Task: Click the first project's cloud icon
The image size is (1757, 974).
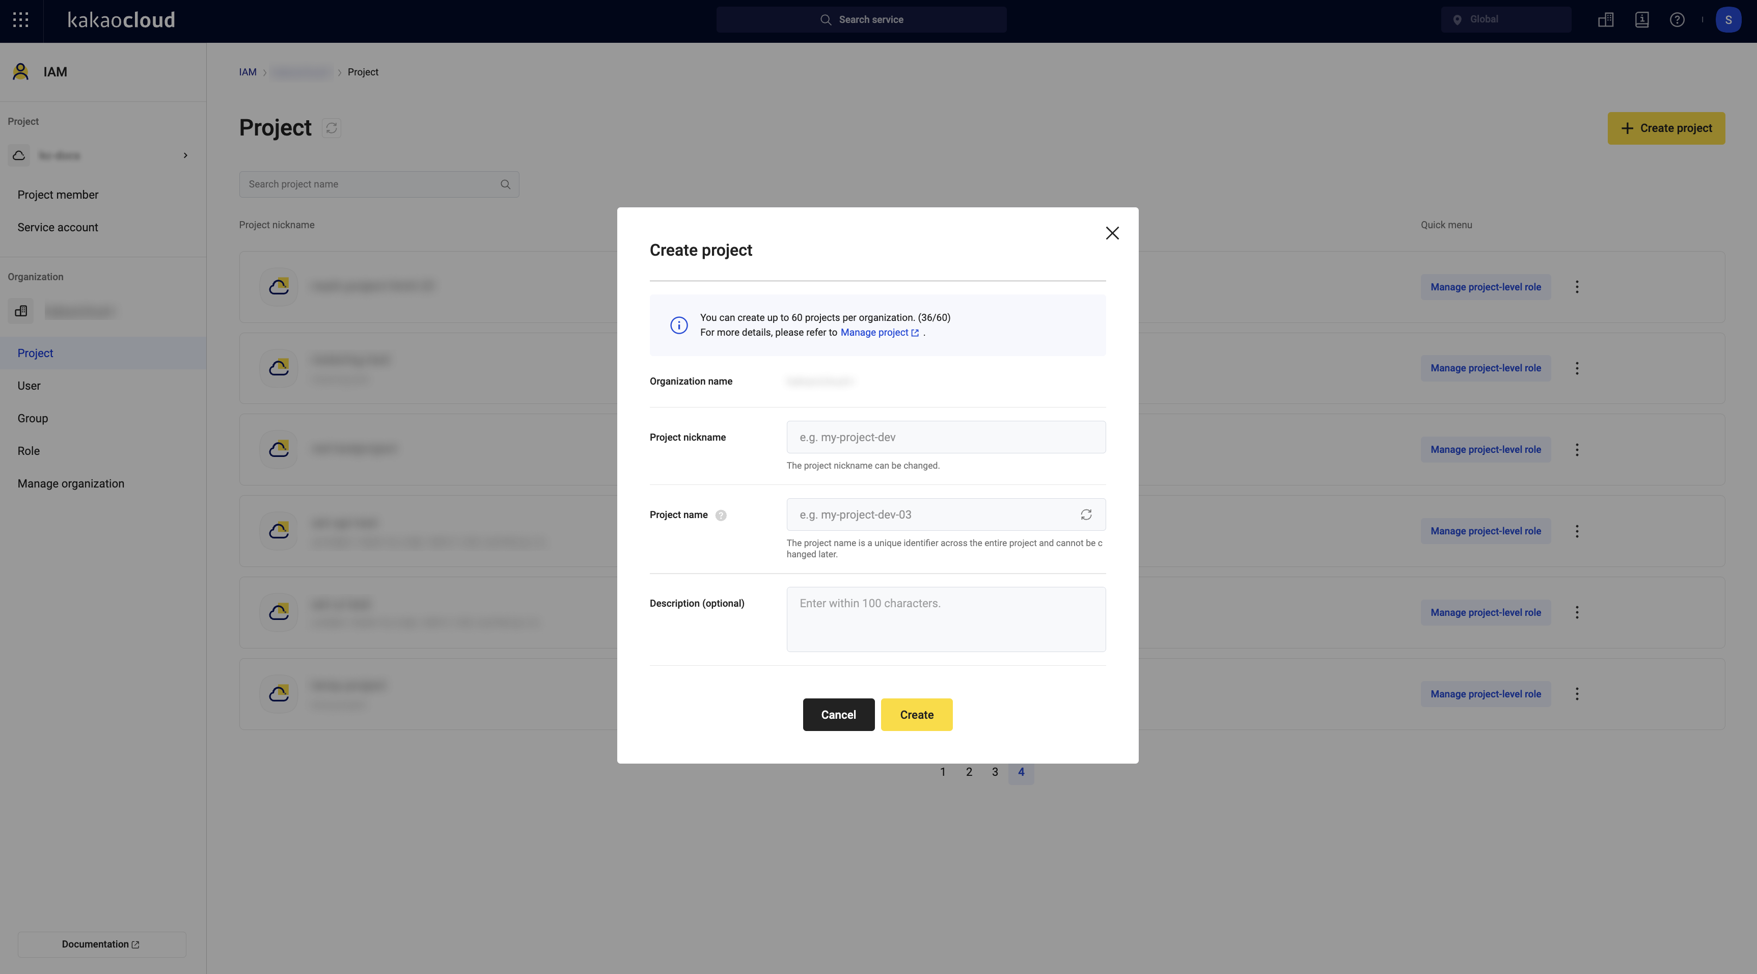Action: click(278, 286)
